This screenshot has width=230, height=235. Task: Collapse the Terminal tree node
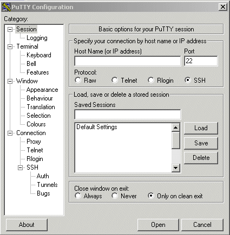point(10,46)
